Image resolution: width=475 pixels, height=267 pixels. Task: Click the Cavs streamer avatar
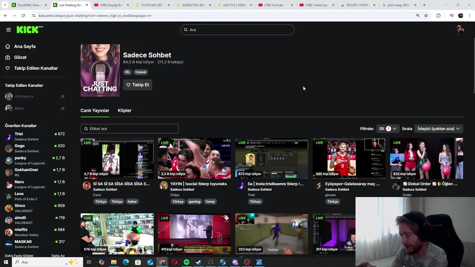[x=86, y=186]
